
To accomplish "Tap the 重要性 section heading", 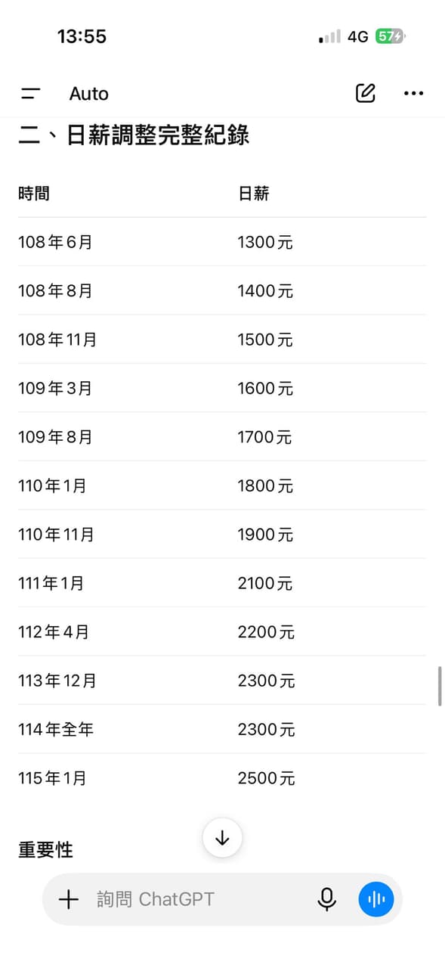I will pyautogui.click(x=45, y=850).
